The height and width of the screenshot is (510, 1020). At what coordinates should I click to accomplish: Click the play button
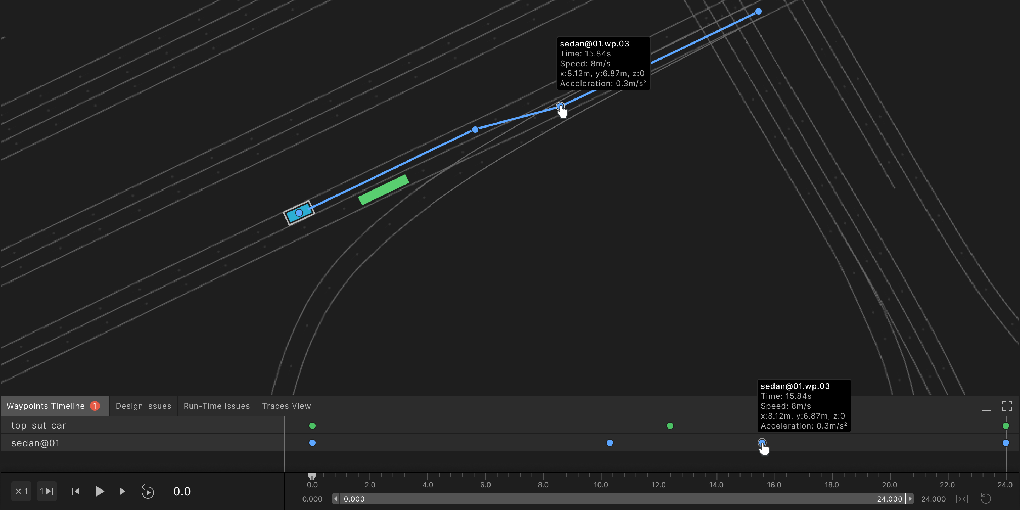[x=100, y=491]
